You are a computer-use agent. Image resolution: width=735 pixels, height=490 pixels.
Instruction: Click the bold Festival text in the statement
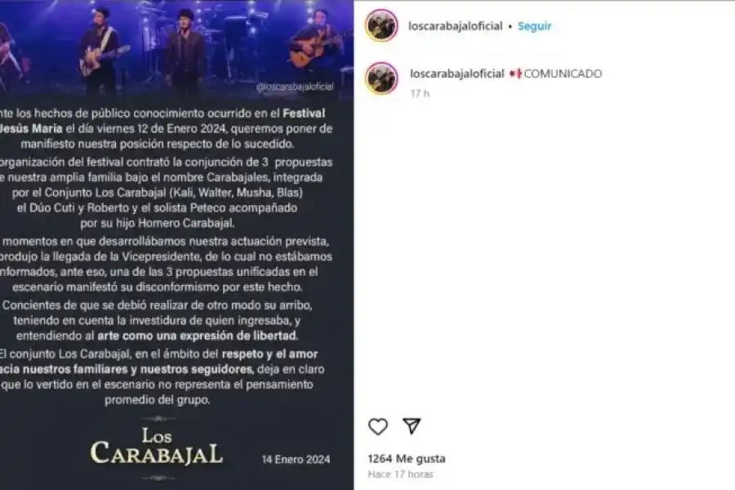304,114
